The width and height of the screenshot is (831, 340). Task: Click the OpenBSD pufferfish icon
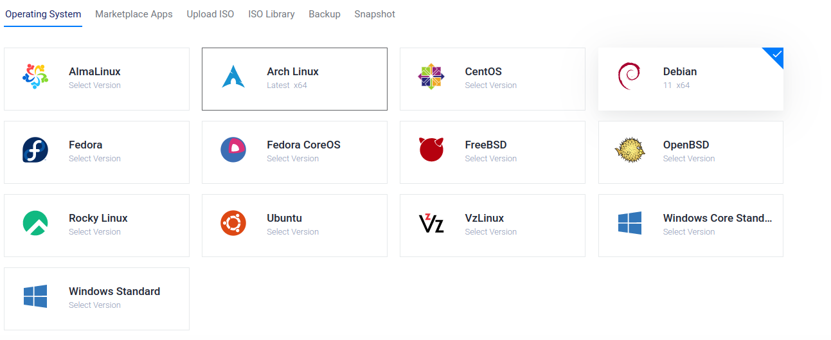pos(629,150)
